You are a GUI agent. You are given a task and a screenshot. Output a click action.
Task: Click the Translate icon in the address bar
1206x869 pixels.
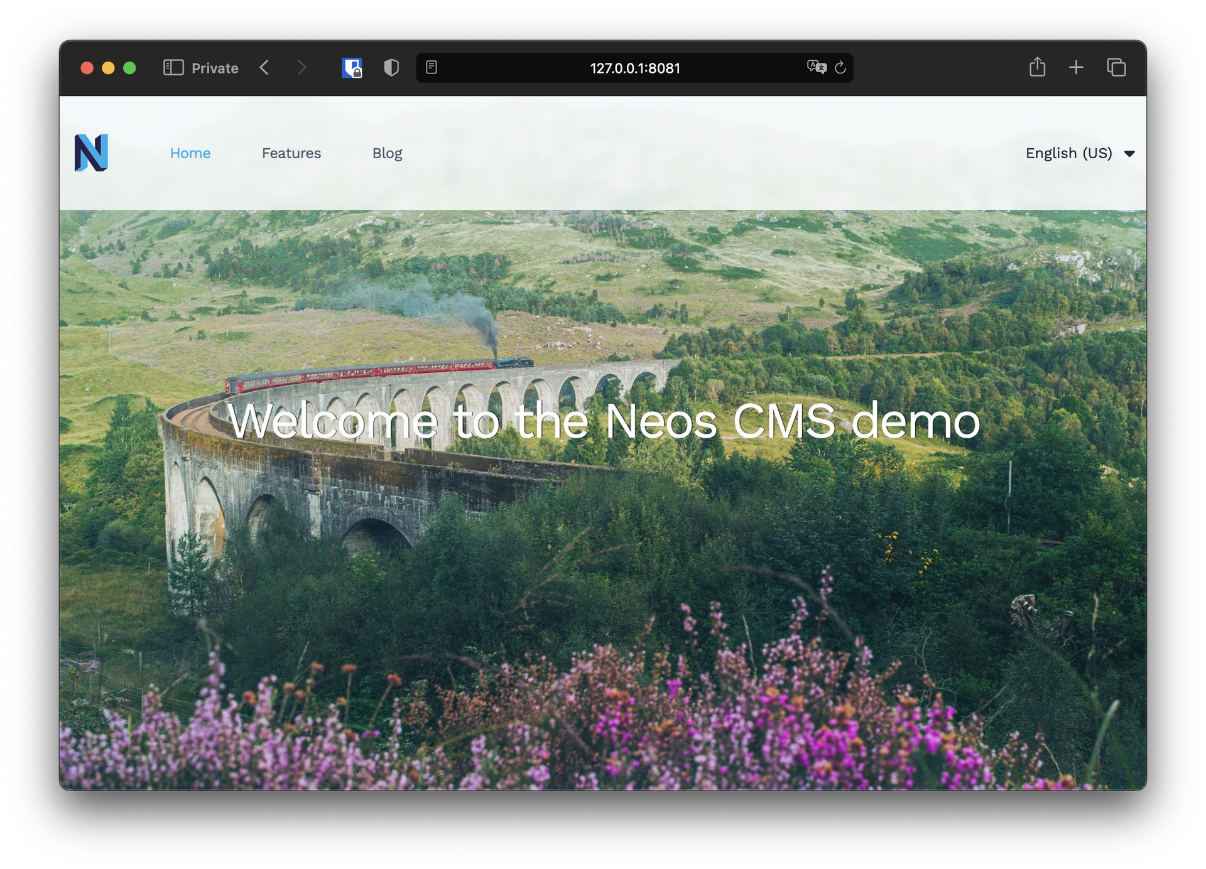pyautogui.click(x=815, y=68)
